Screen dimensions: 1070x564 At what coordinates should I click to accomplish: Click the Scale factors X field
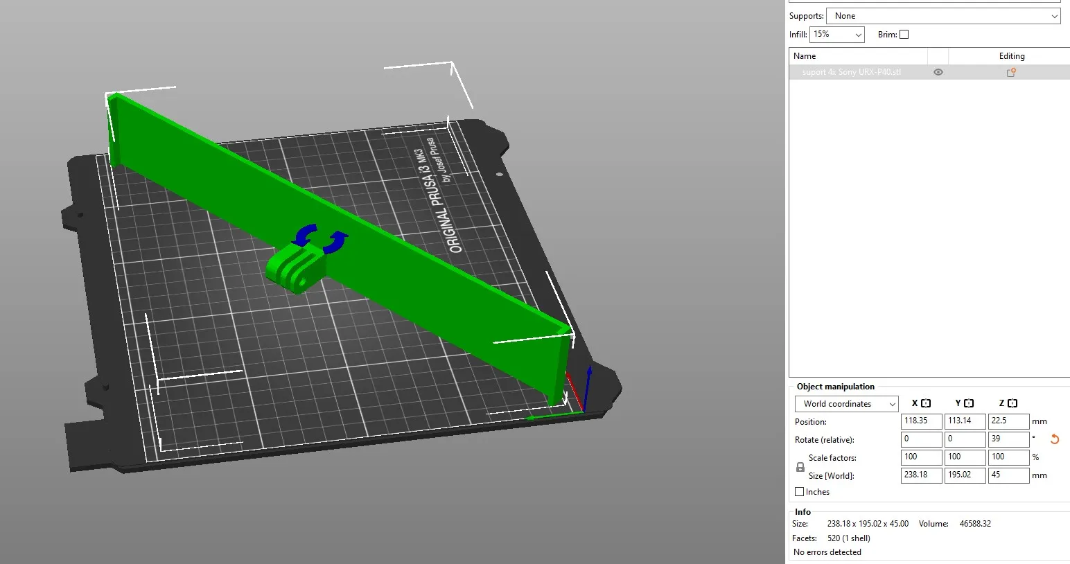click(x=921, y=457)
